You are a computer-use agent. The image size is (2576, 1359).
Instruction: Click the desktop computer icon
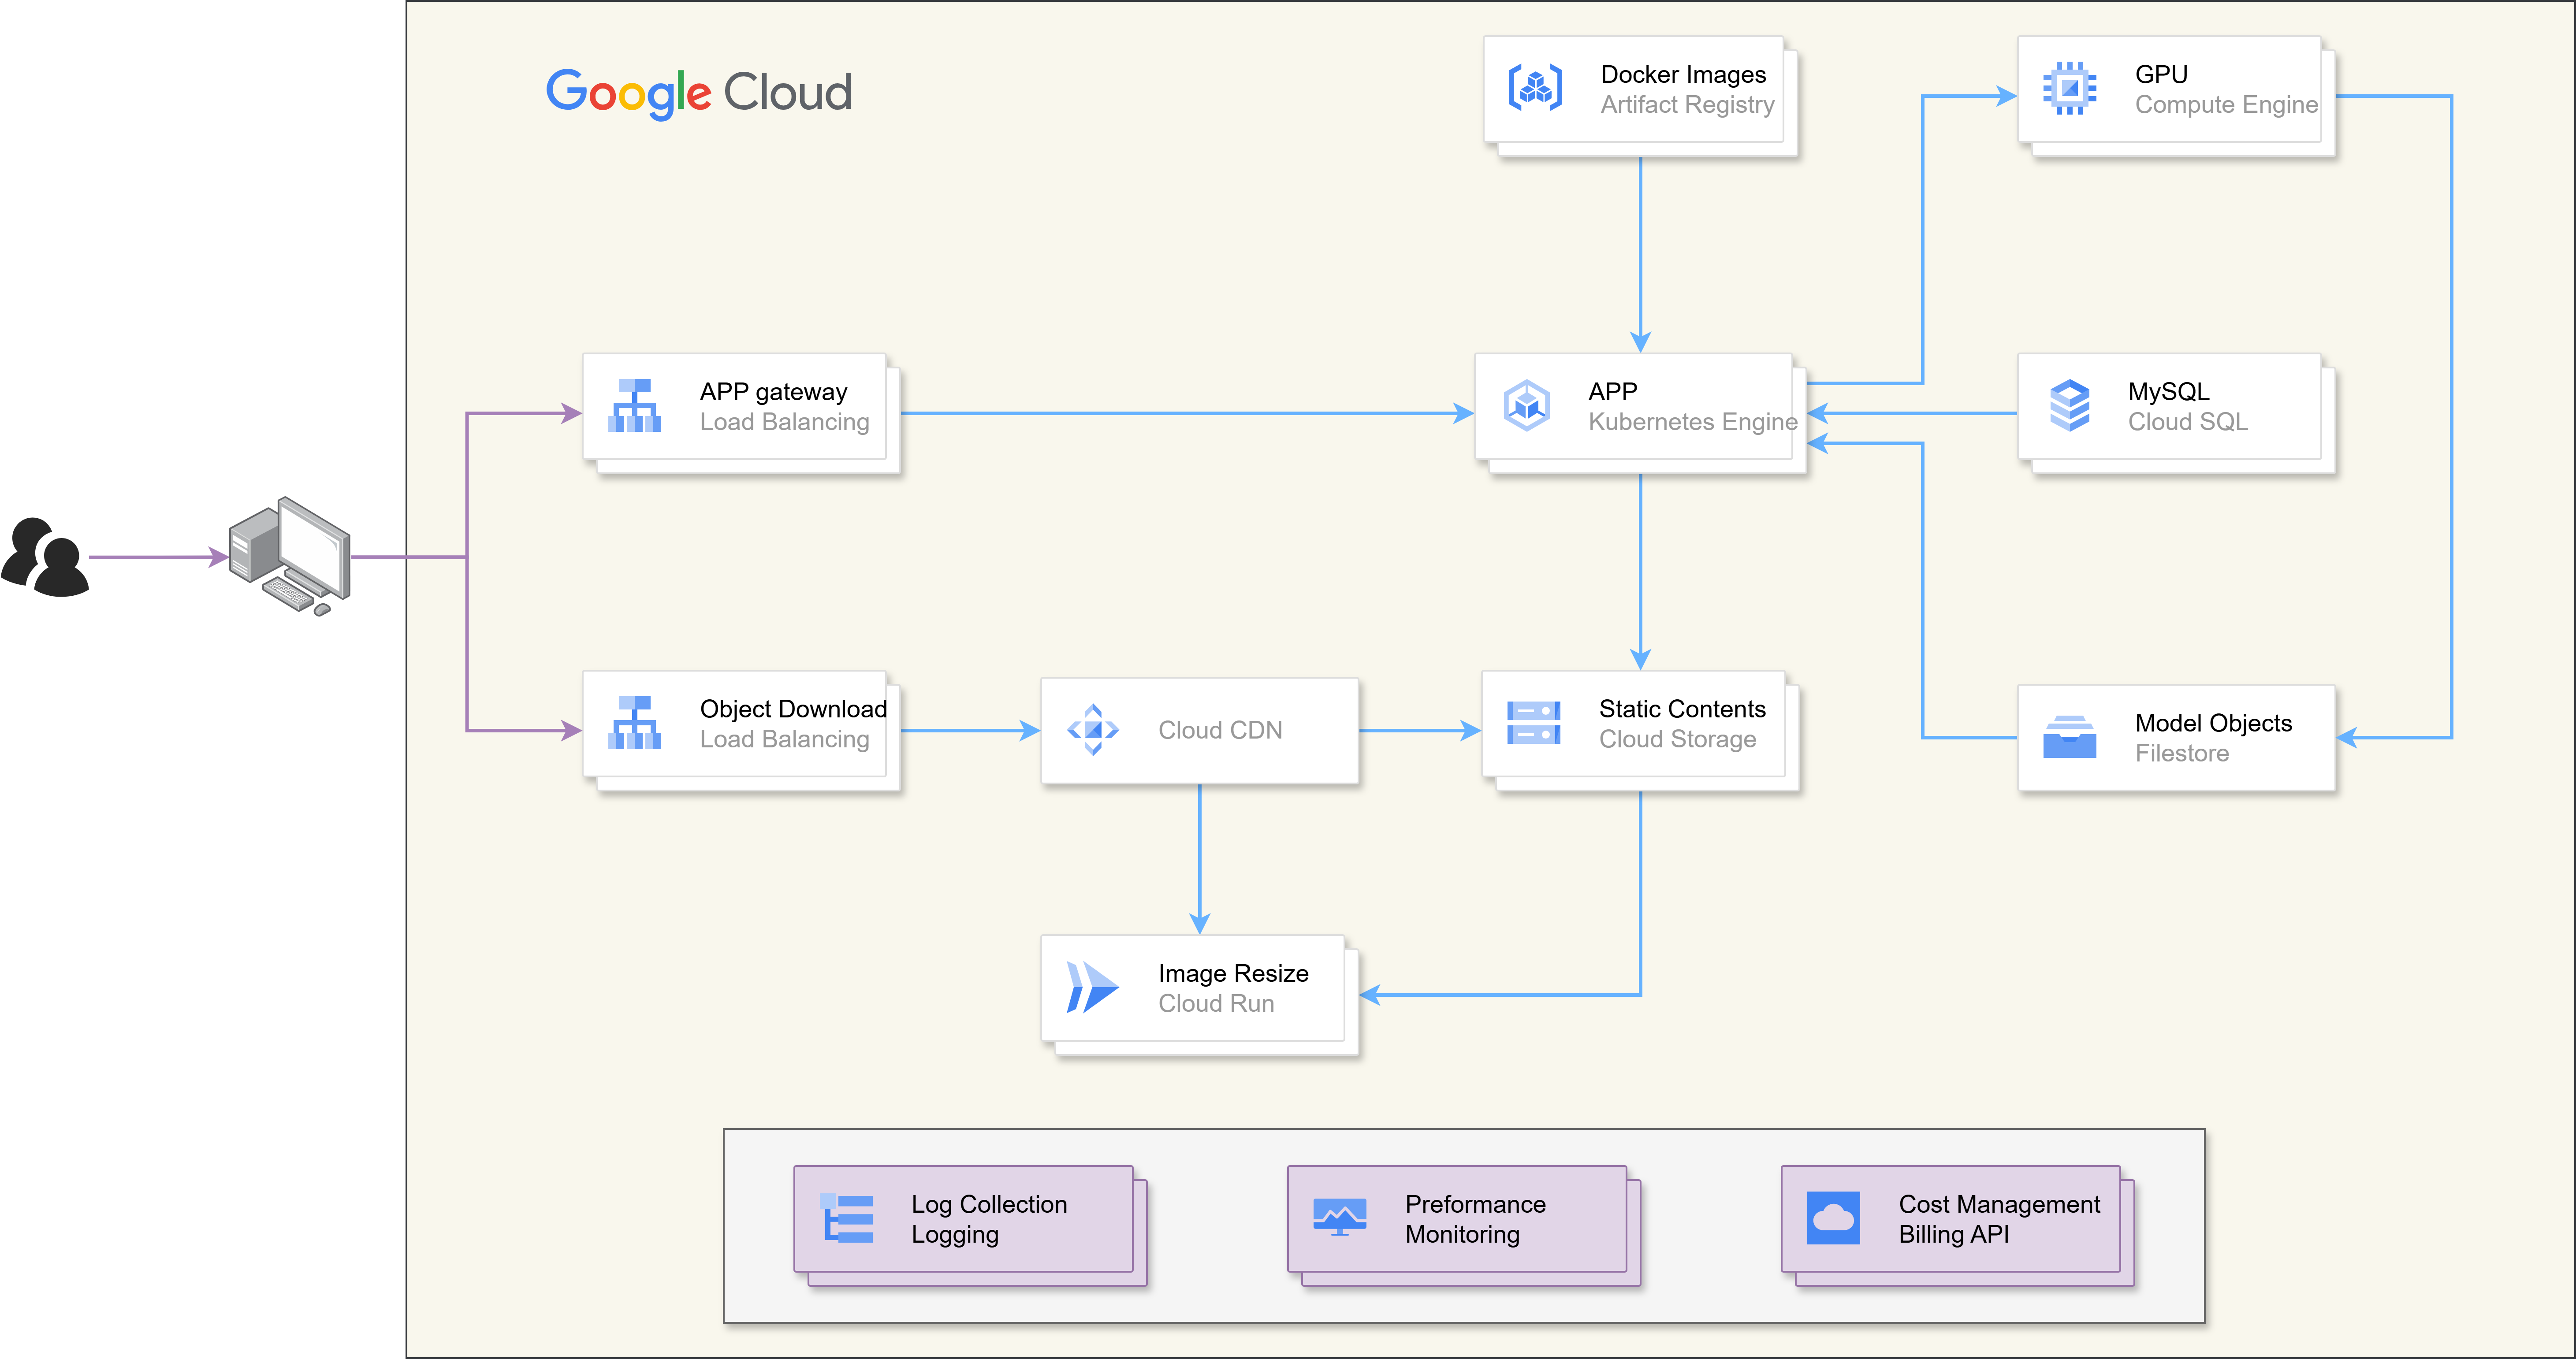tap(290, 556)
